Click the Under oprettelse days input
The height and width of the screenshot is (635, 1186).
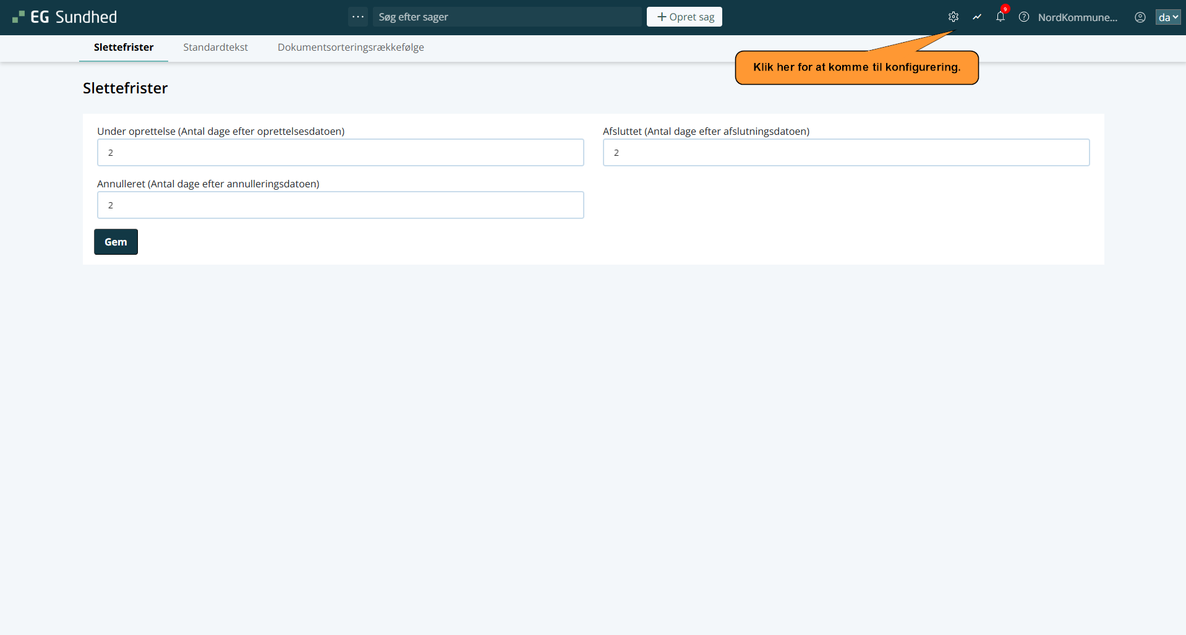[x=340, y=153]
